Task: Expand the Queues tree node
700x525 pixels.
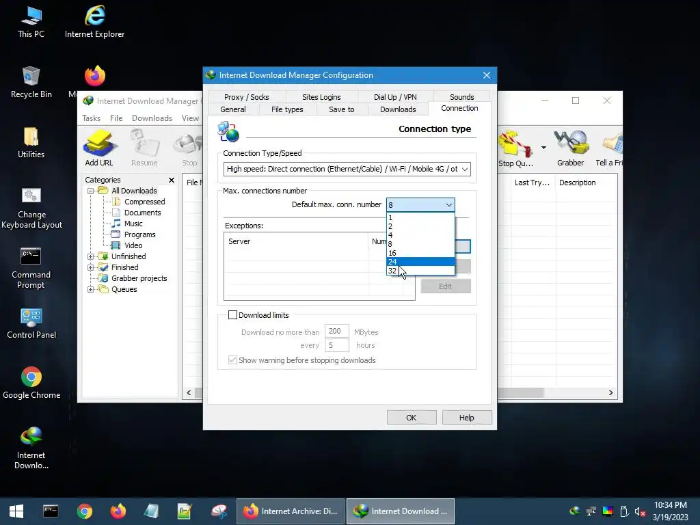Action: coord(91,289)
